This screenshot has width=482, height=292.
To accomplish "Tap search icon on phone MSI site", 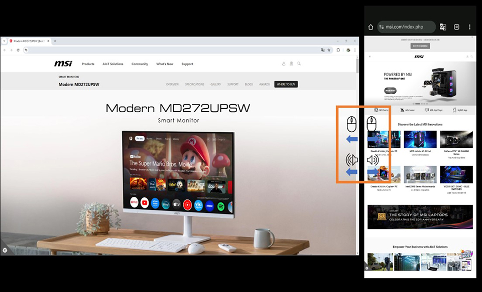I will pos(471,57).
